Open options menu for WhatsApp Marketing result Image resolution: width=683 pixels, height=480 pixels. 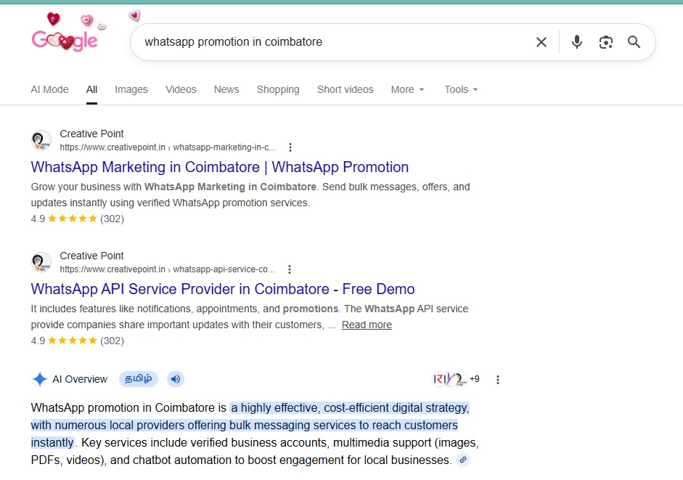coord(290,147)
